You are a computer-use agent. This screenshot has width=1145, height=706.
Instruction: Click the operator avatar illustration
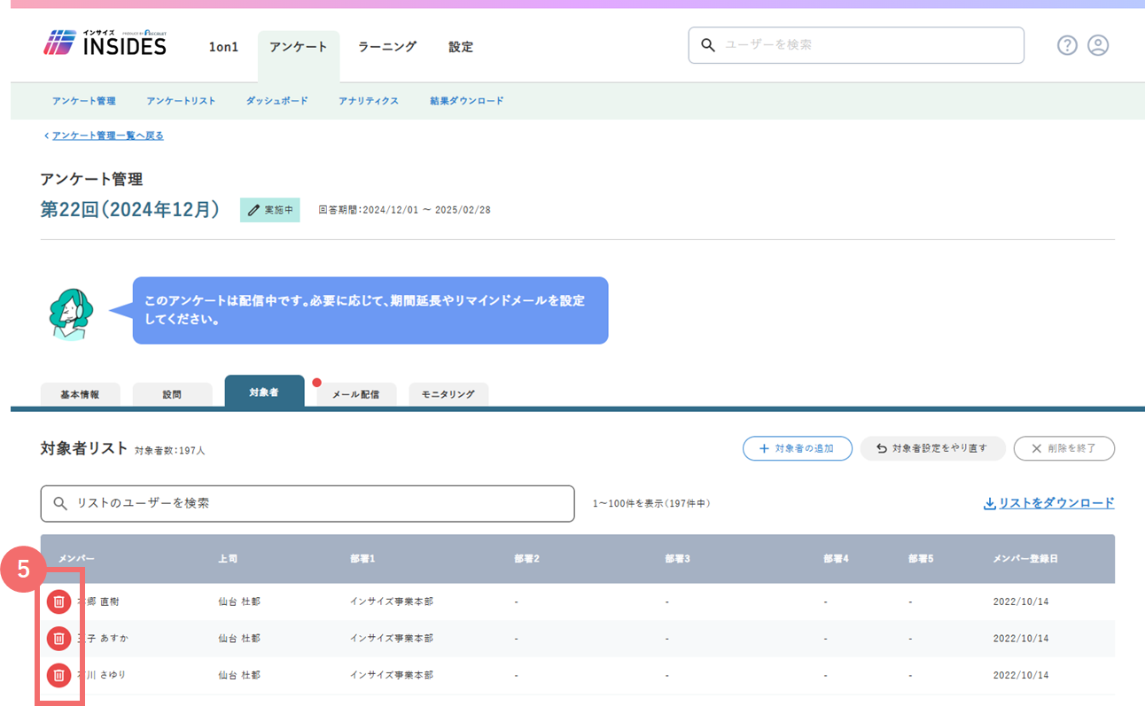coord(71,313)
